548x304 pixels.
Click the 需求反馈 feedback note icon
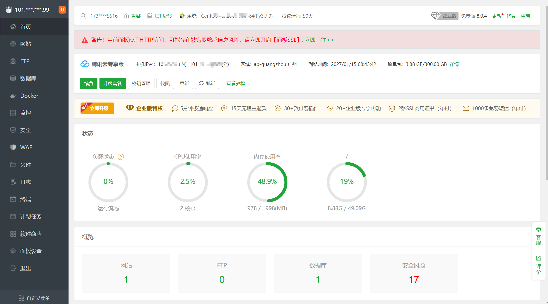[150, 16]
